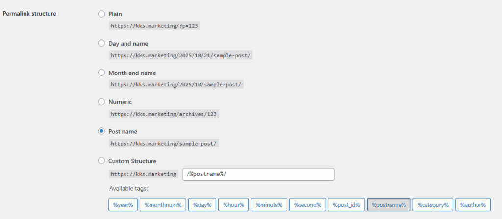The image size is (502, 219).
Task: Click the archives/123 example URL
Action: pyautogui.click(x=164, y=114)
